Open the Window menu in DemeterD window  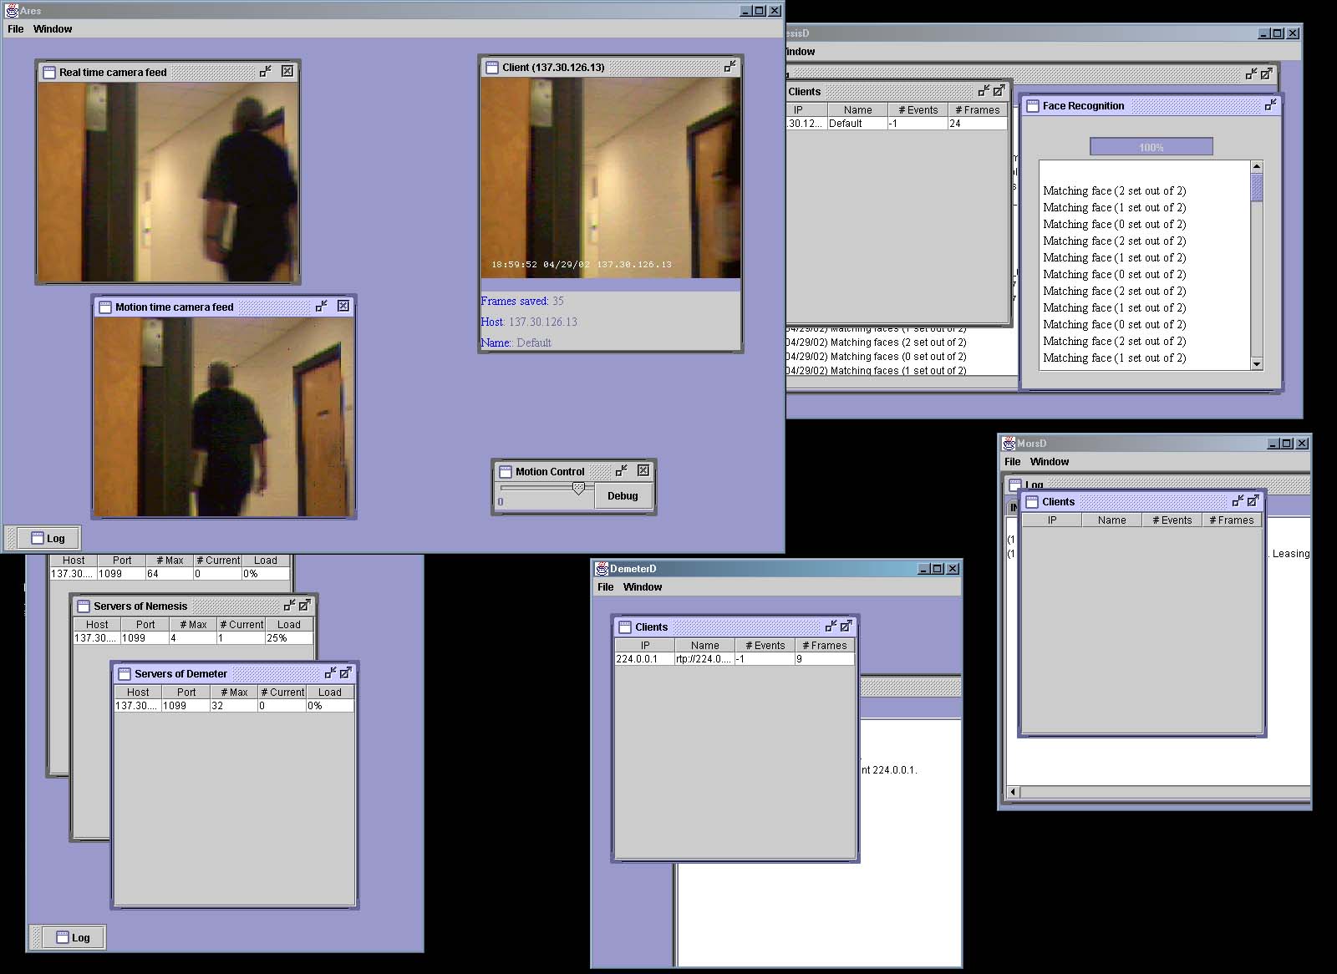coord(643,587)
